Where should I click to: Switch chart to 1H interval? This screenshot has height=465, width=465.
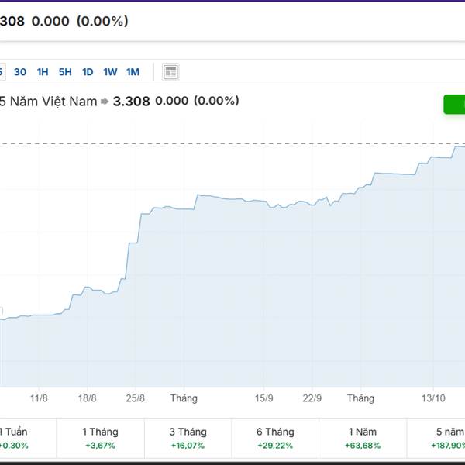[x=43, y=72]
